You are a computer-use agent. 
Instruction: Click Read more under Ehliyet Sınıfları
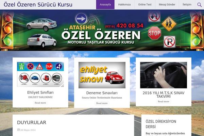[40, 103]
